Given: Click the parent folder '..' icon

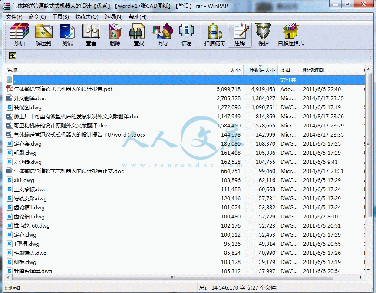Looking at the screenshot, I should [9, 80].
